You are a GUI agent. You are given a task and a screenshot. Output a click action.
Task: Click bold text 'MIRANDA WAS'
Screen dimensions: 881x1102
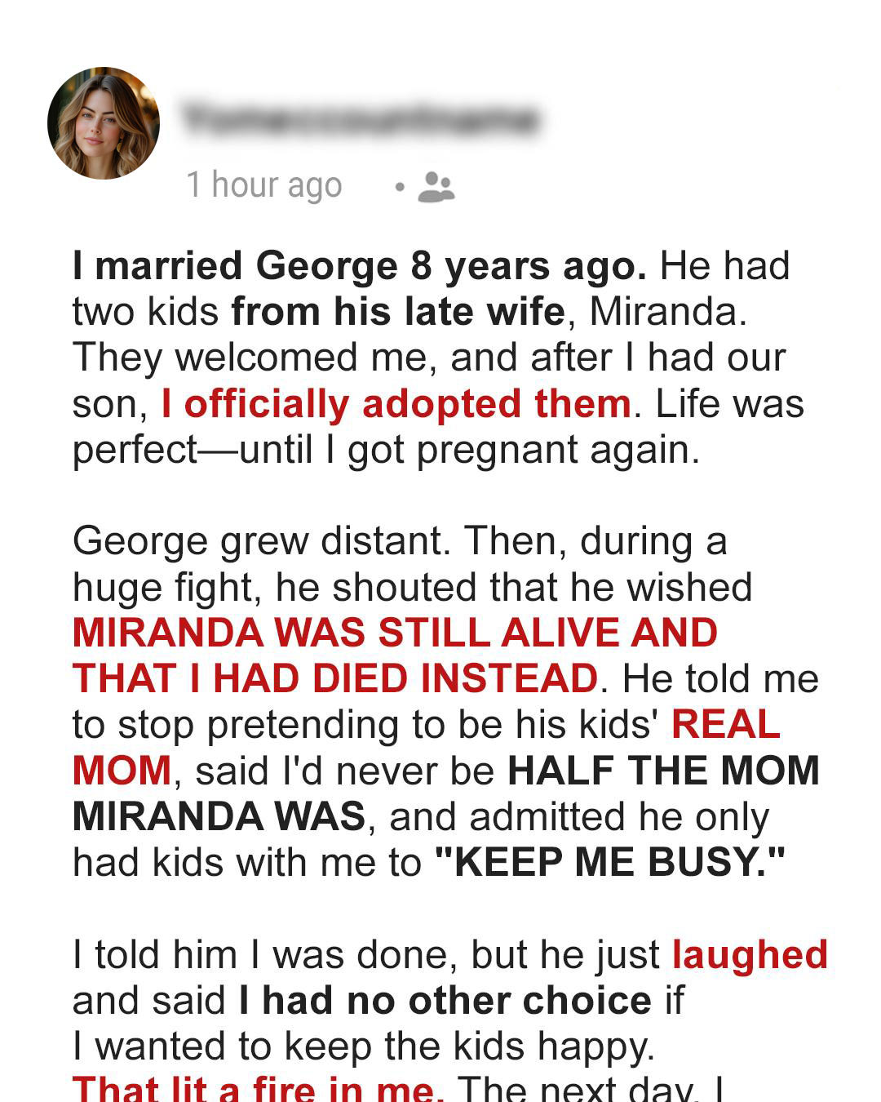click(219, 815)
